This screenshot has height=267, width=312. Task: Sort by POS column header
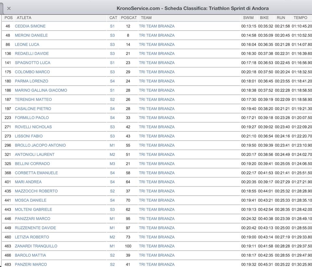(x=8, y=18)
